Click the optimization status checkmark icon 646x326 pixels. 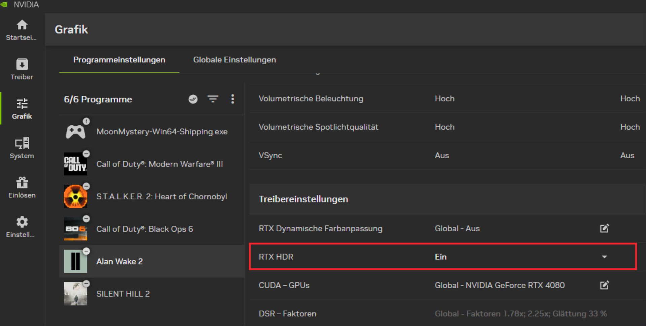click(x=193, y=99)
